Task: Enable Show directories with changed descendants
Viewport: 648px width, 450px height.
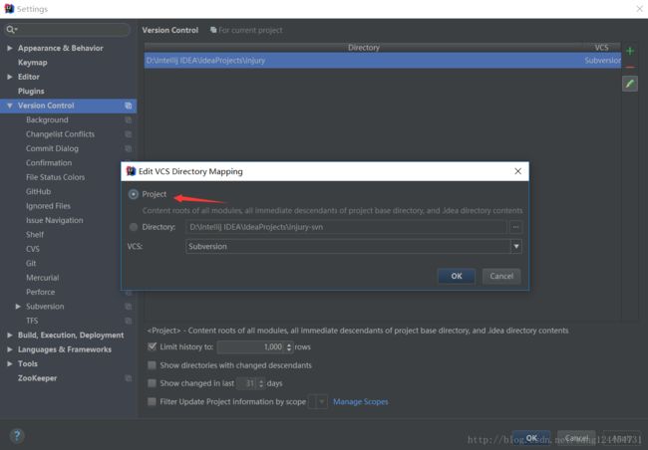Action: (x=153, y=365)
